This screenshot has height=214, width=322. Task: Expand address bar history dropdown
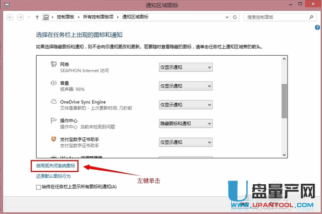click(227, 17)
